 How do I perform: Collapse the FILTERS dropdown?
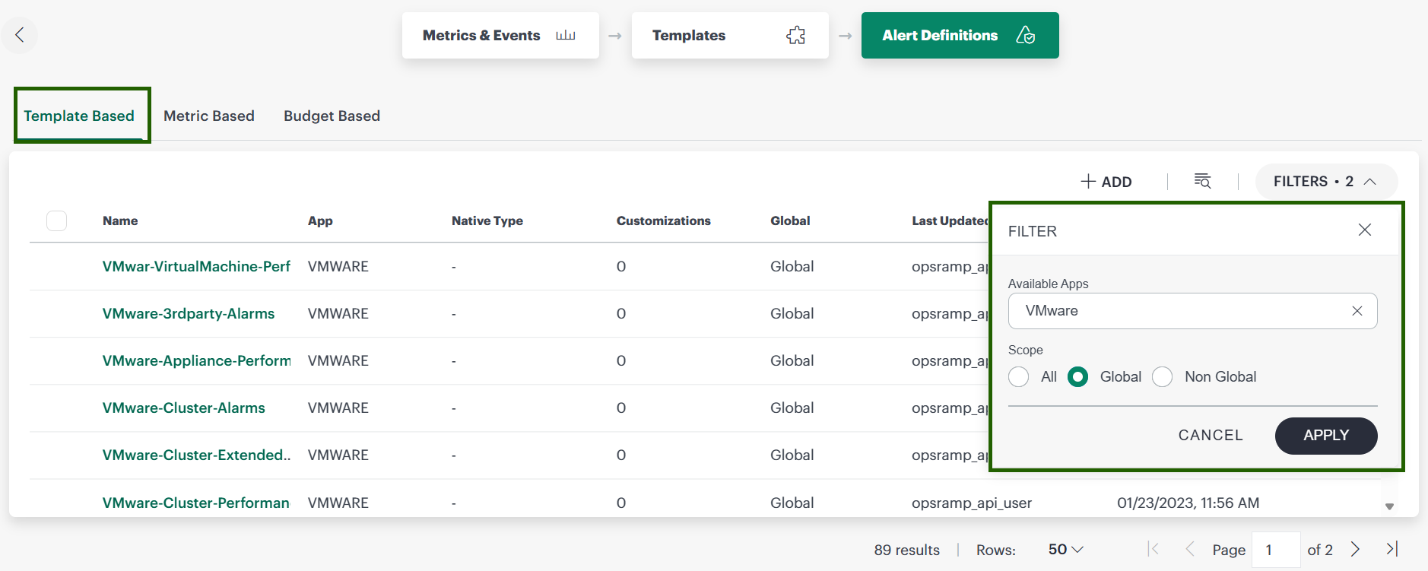pyautogui.click(x=1326, y=182)
